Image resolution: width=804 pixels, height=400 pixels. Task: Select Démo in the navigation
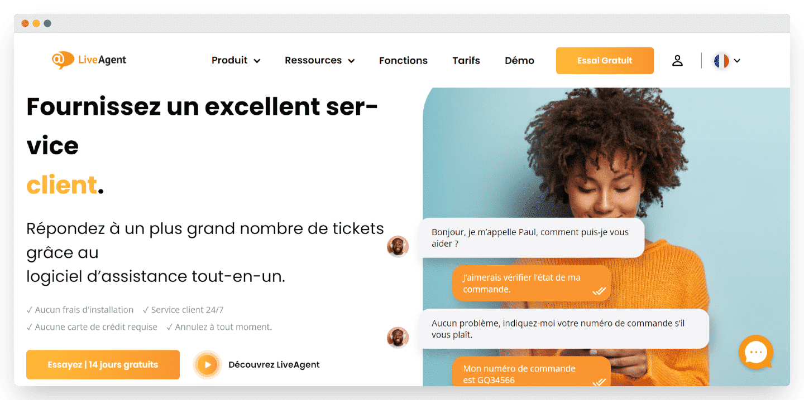click(x=519, y=61)
